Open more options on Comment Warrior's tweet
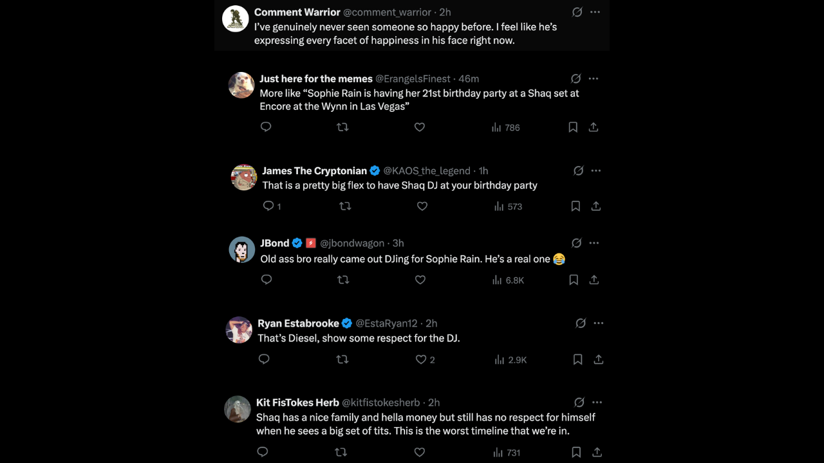 click(x=595, y=12)
